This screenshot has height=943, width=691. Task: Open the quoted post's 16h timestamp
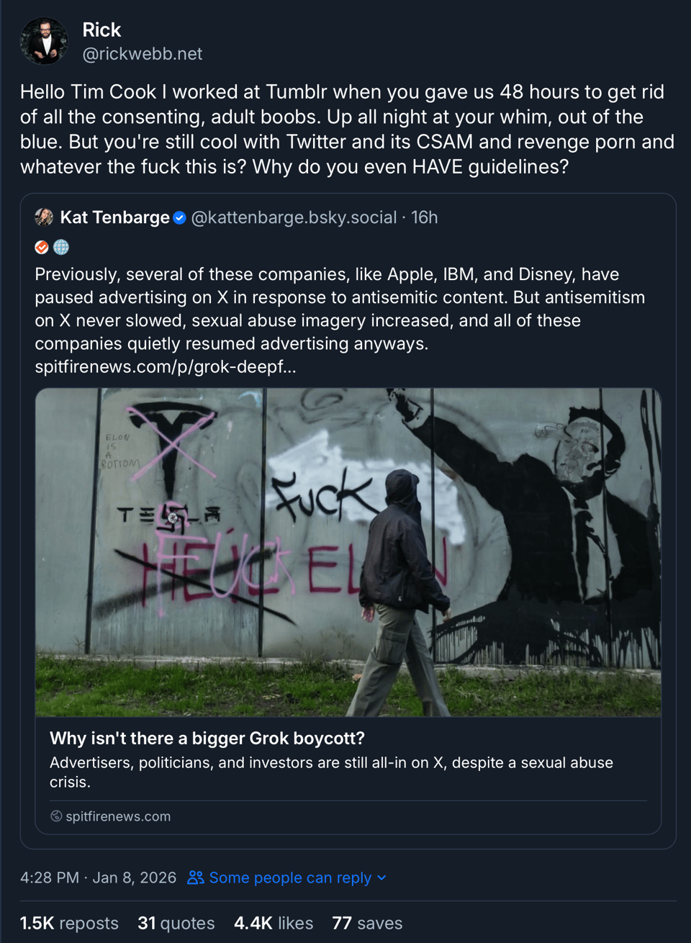click(x=425, y=217)
